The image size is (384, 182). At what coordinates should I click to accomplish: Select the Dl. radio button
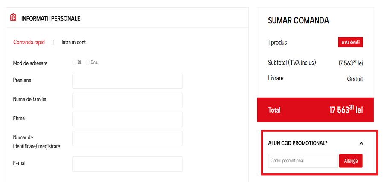(x=75, y=63)
